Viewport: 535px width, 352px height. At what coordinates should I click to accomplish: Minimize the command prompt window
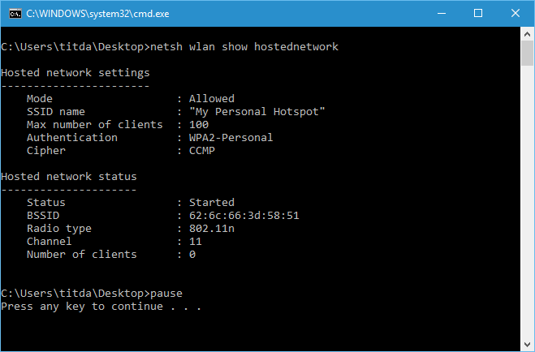442,14
